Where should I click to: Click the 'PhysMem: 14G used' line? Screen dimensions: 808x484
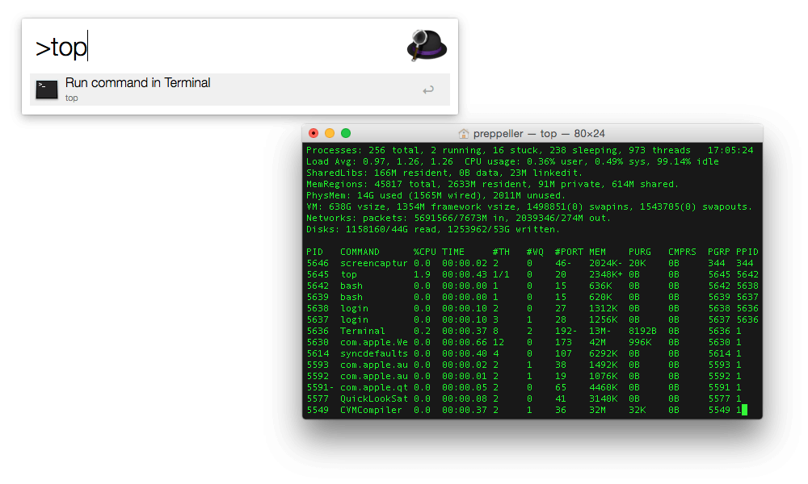point(436,195)
